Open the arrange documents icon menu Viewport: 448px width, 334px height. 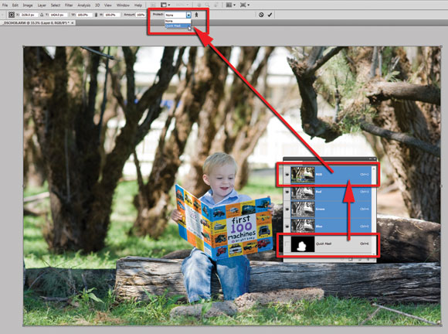(230, 5)
